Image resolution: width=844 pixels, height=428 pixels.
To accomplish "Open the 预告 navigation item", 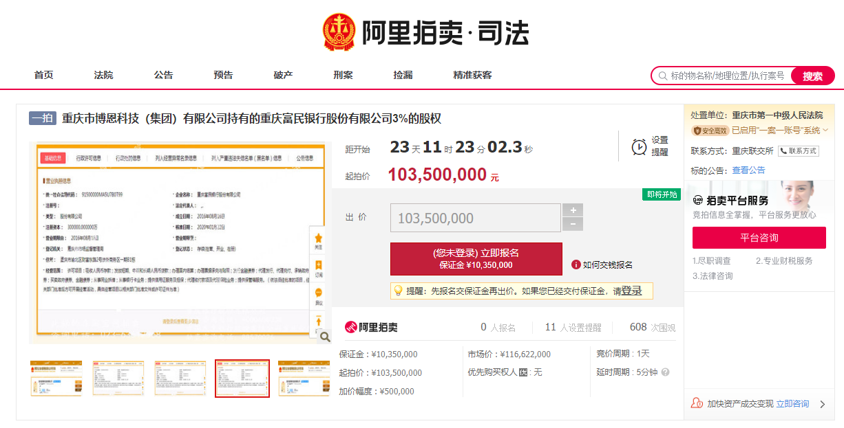I will coord(224,75).
